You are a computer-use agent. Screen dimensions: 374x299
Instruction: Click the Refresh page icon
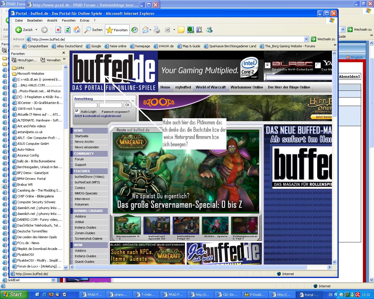pyautogui.click(x=67, y=30)
